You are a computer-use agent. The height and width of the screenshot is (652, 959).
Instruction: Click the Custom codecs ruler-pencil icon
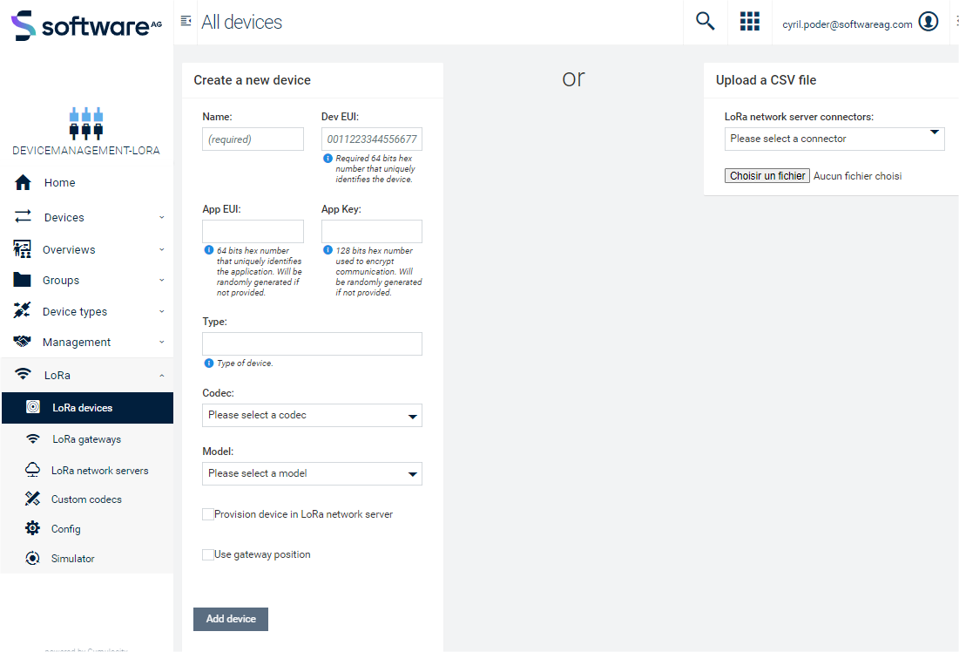pos(32,499)
